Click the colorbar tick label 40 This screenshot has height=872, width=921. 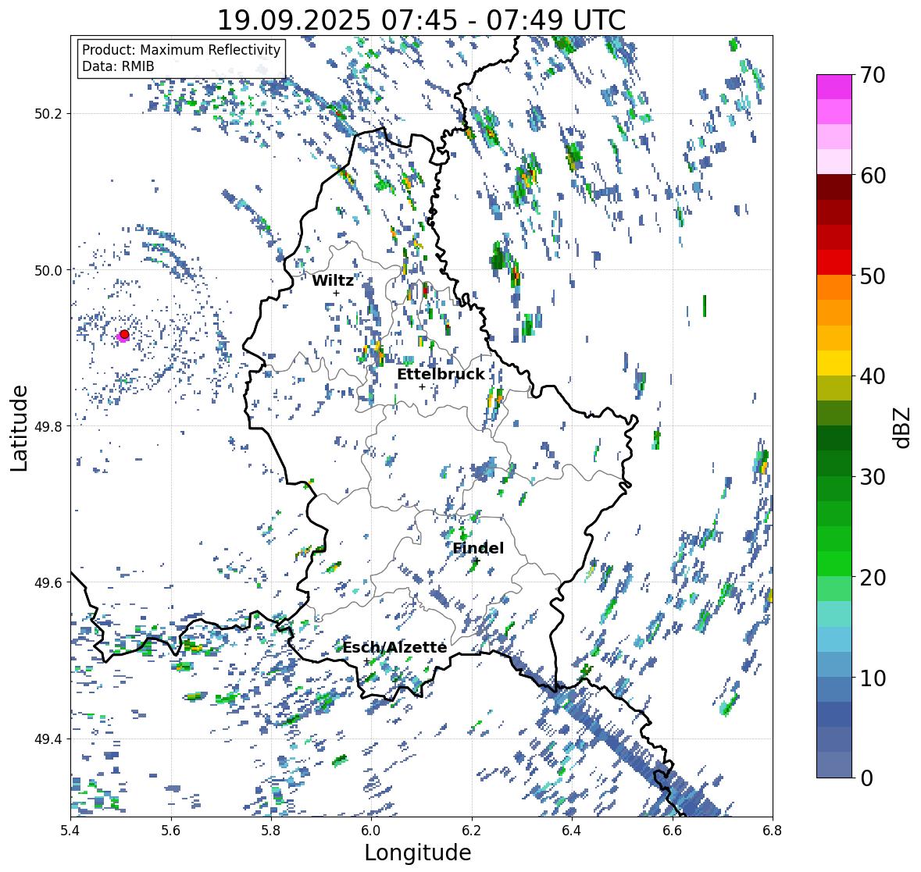click(873, 376)
